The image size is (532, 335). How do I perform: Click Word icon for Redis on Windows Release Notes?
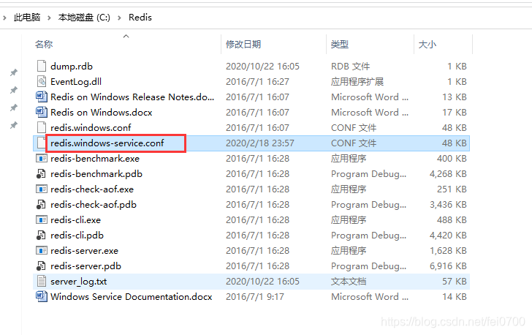42,97
